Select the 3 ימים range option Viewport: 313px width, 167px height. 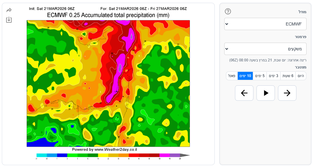point(273,76)
